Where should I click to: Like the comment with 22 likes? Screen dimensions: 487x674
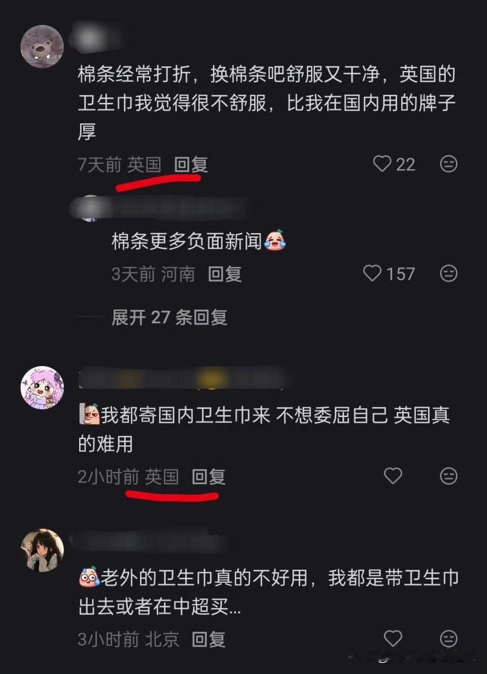382,163
